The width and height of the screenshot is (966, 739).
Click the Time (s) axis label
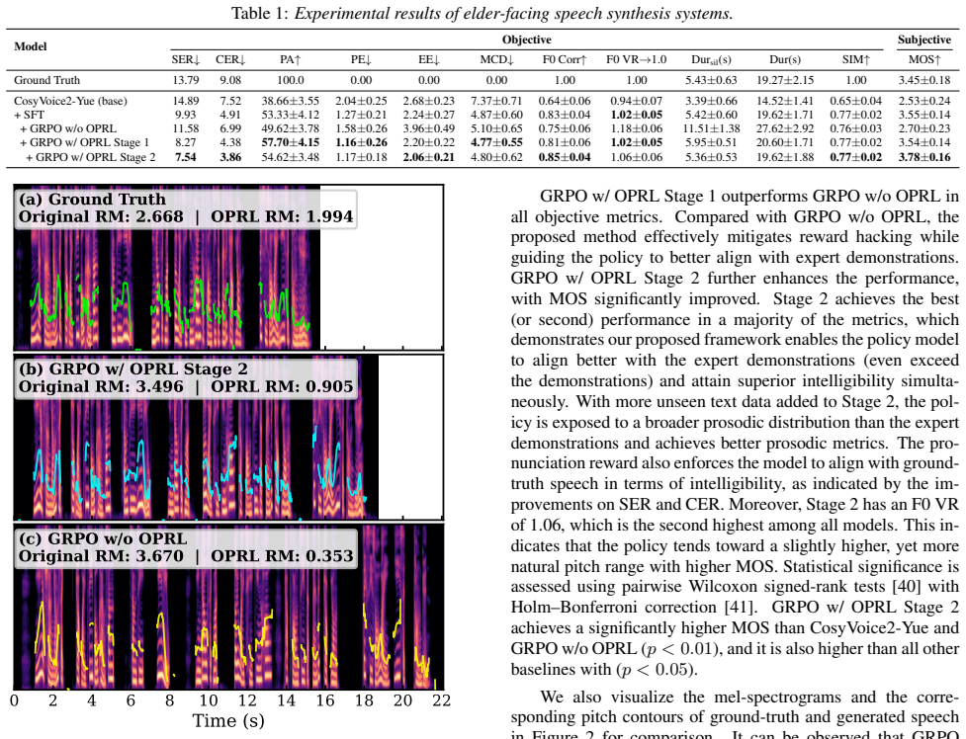(x=228, y=720)
